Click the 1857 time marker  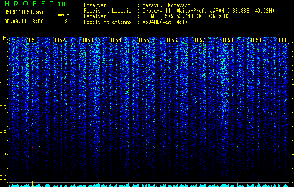tap(200, 40)
